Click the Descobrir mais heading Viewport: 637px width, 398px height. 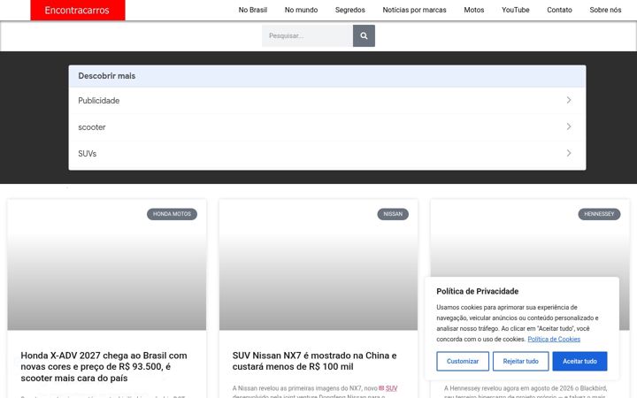pos(107,76)
